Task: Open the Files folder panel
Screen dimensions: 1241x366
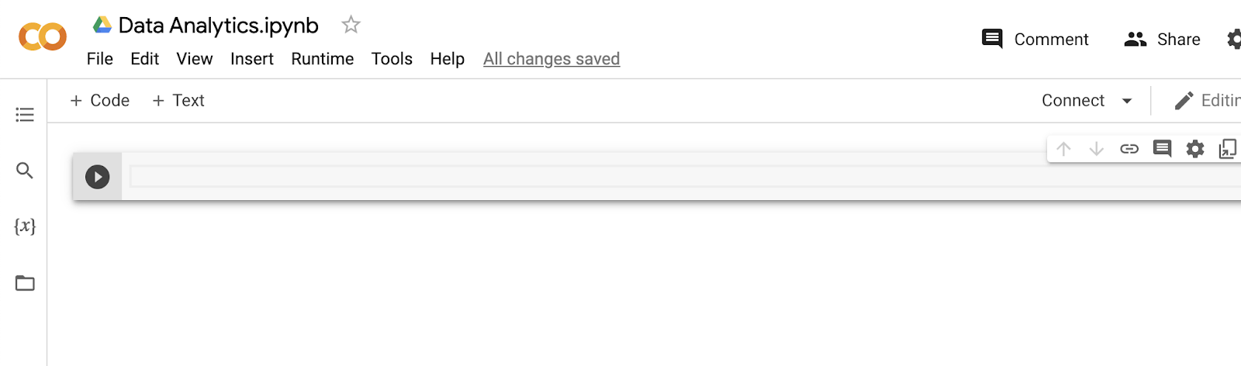Action: point(25,283)
